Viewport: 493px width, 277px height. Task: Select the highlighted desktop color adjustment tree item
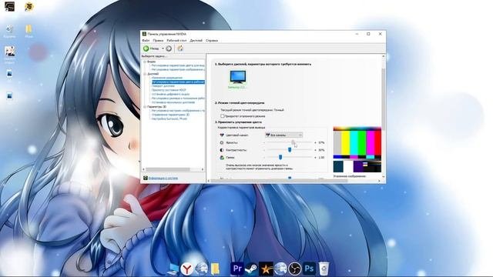[178, 82]
